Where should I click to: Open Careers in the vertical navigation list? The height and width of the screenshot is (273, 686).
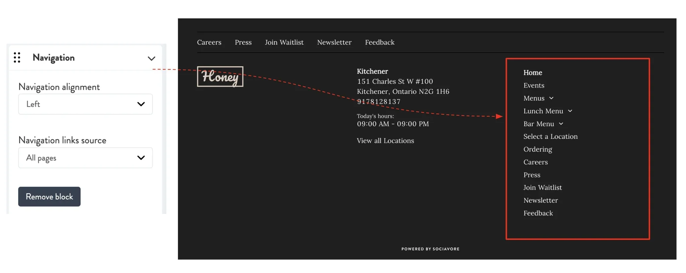(x=536, y=162)
